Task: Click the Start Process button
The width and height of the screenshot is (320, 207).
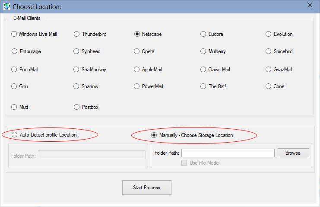Action: point(146,188)
